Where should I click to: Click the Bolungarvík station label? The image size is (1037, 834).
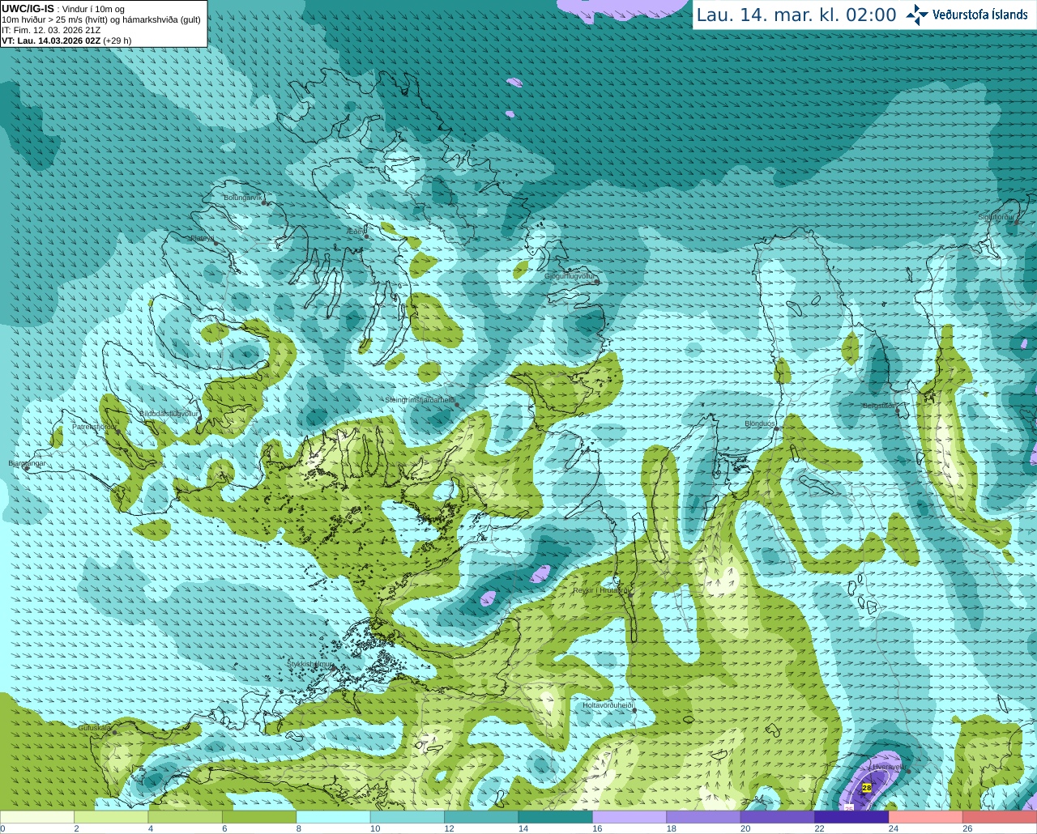tap(242, 198)
